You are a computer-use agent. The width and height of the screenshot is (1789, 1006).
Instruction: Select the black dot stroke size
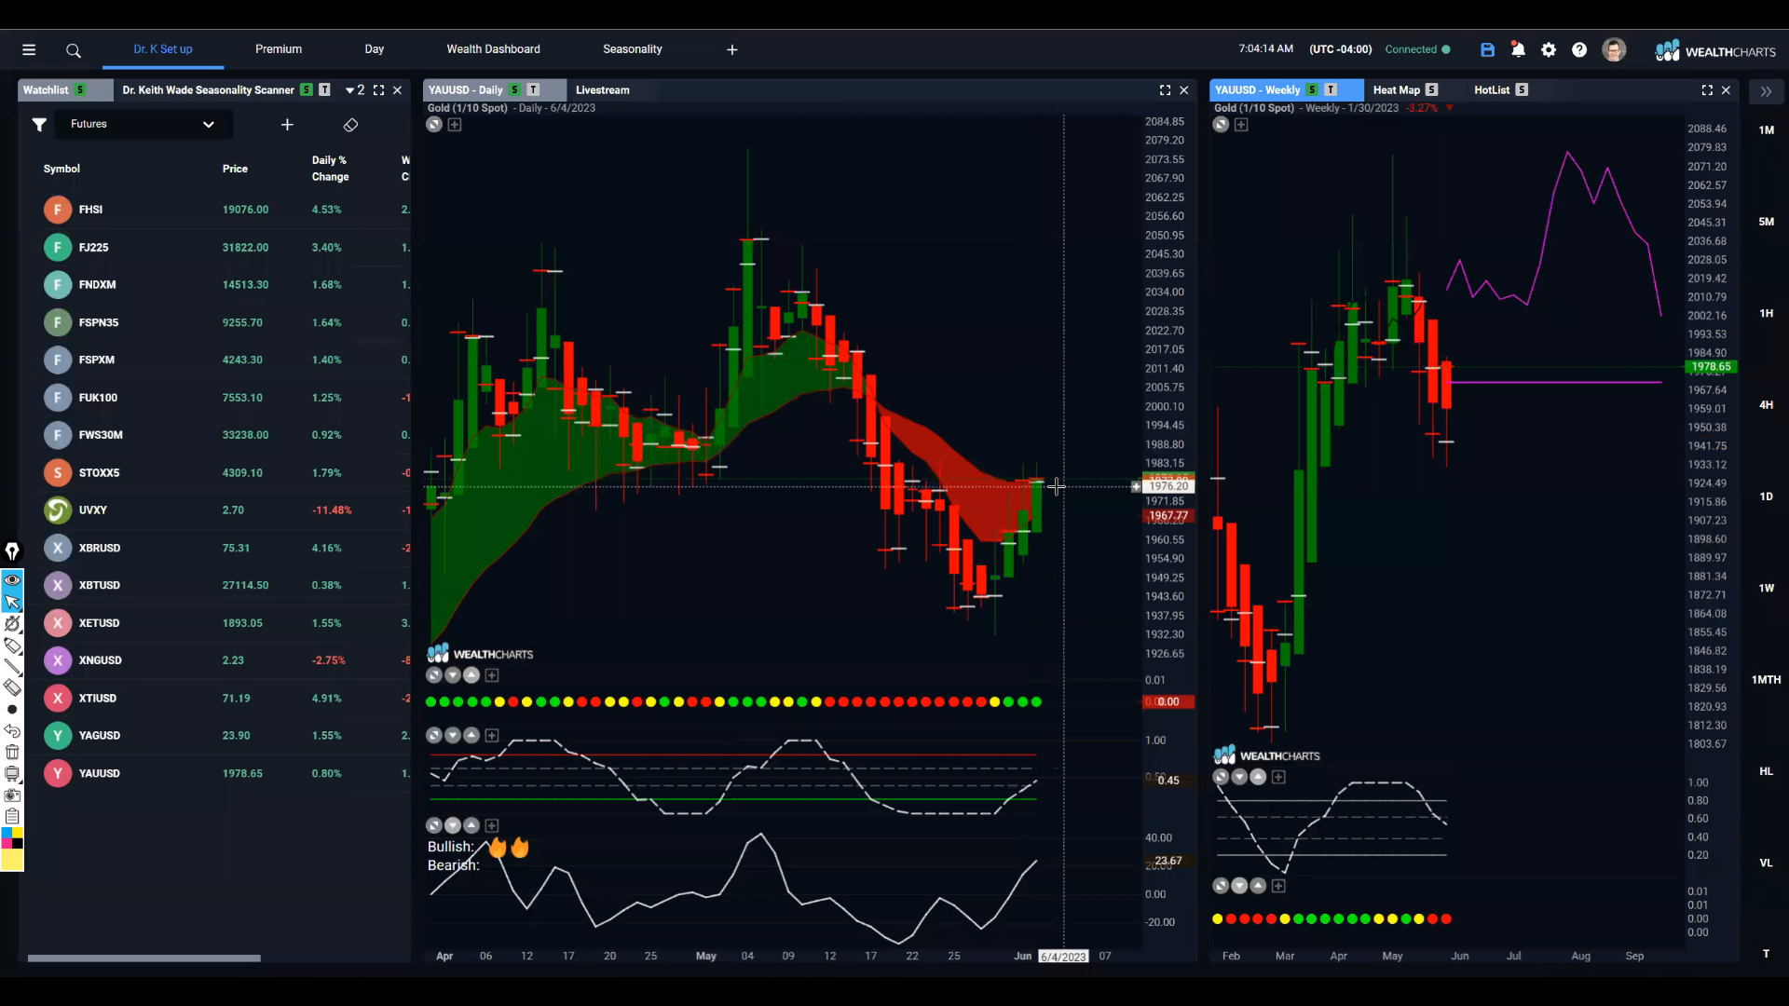coord(12,710)
